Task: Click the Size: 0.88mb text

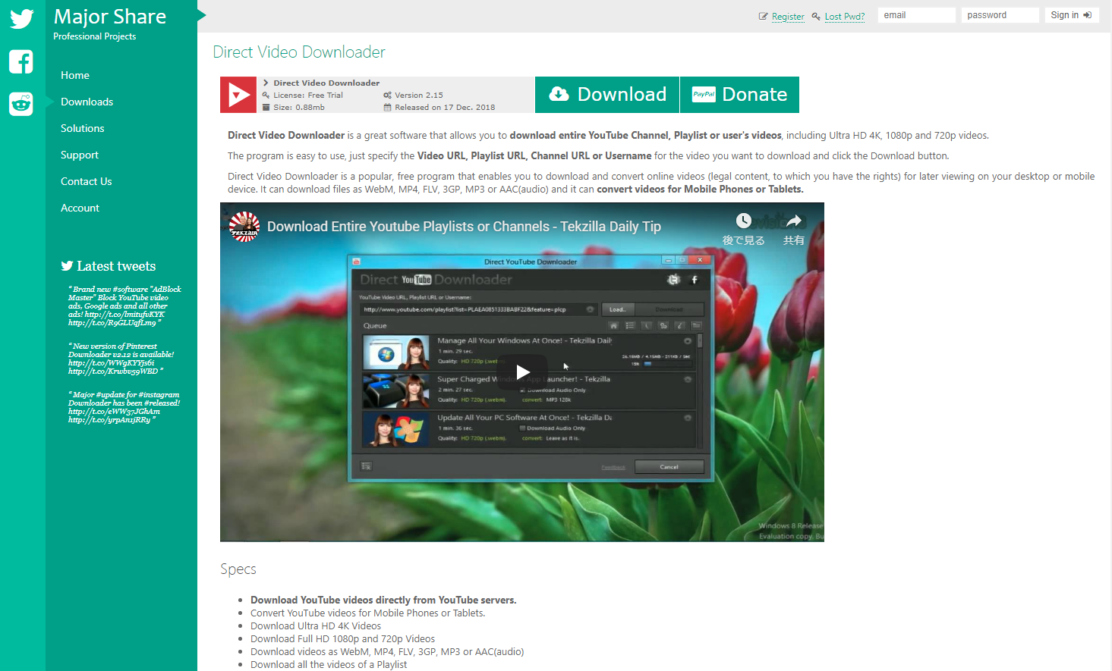Action: (299, 108)
